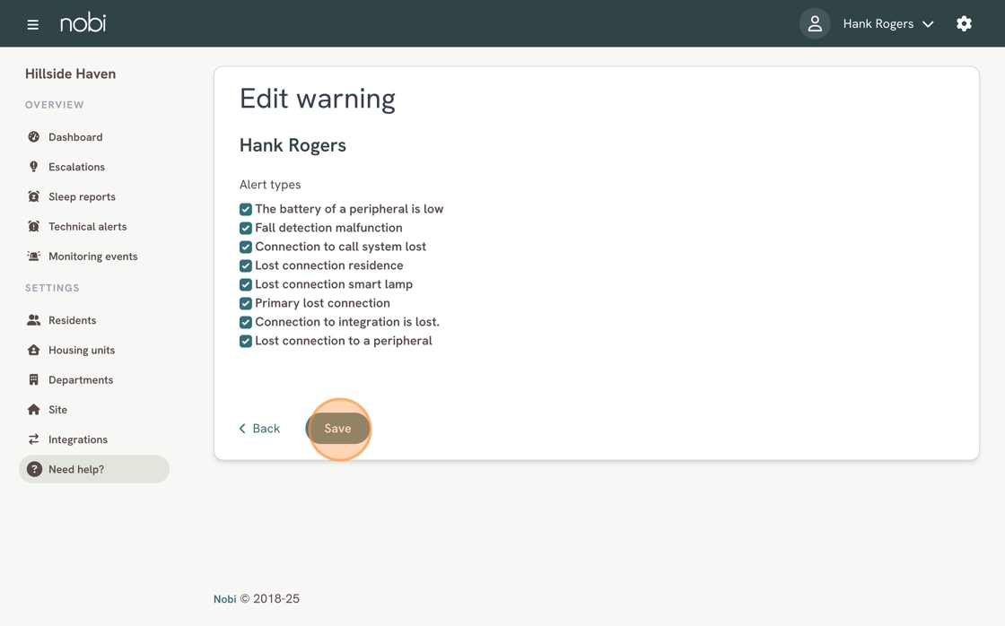Click the Monitoring events siren icon
The image size is (1005, 626).
tap(34, 256)
